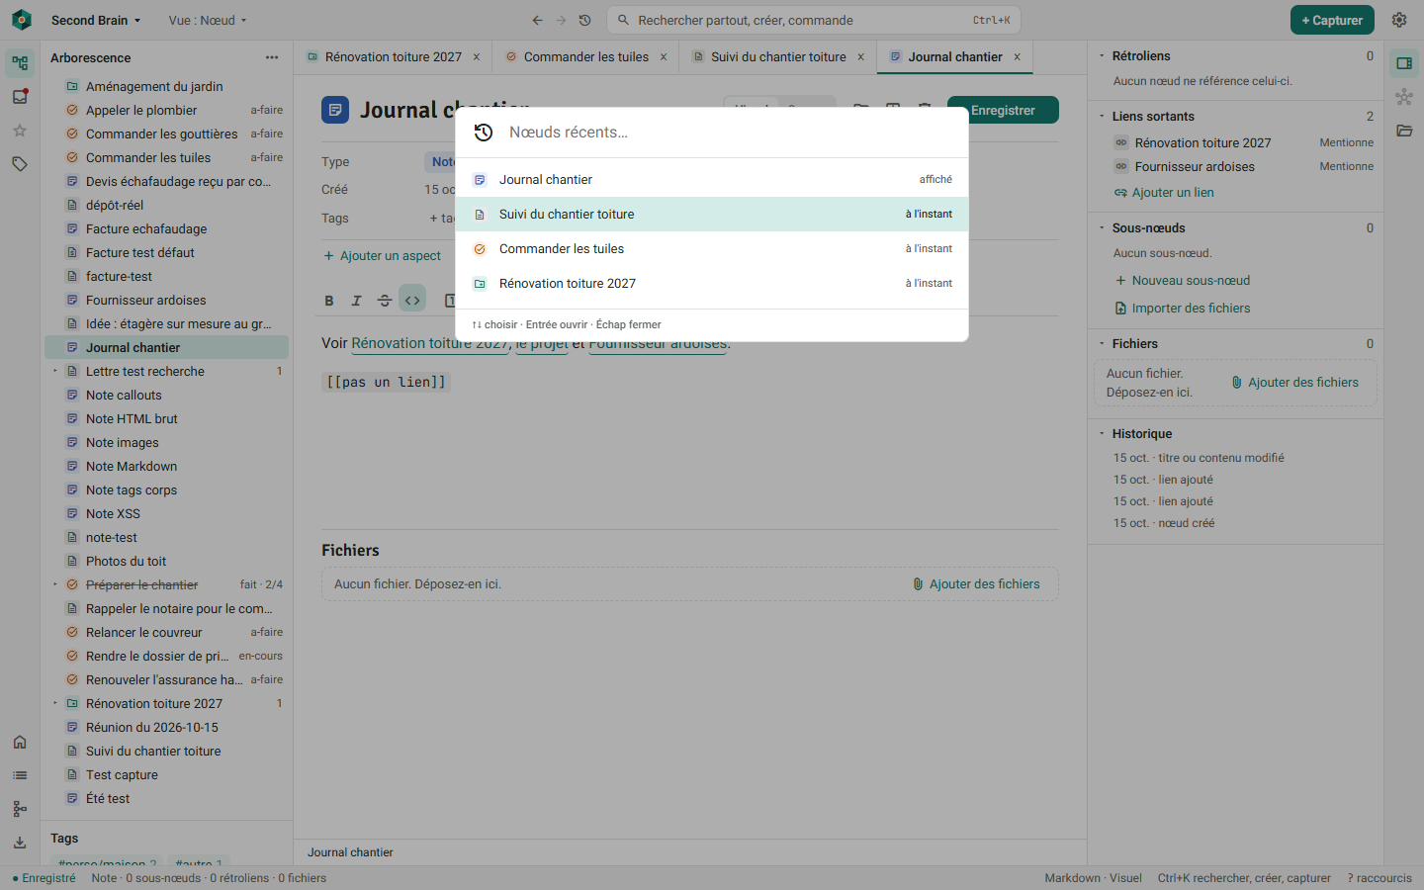This screenshot has height=890, width=1424.
Task: Toggle the right side panel icon
Action: coord(1404,63)
